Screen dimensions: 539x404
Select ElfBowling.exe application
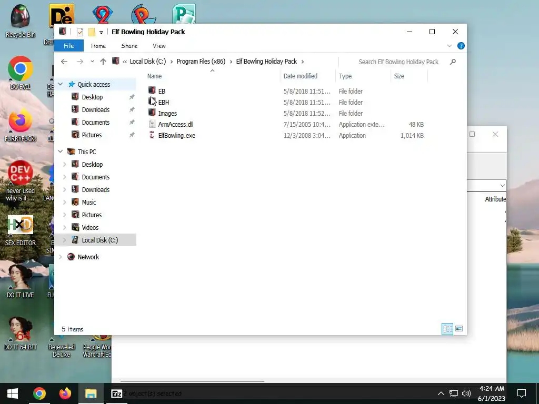click(x=176, y=135)
